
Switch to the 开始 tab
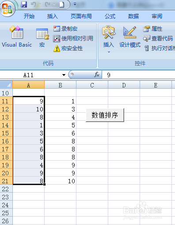(29, 16)
